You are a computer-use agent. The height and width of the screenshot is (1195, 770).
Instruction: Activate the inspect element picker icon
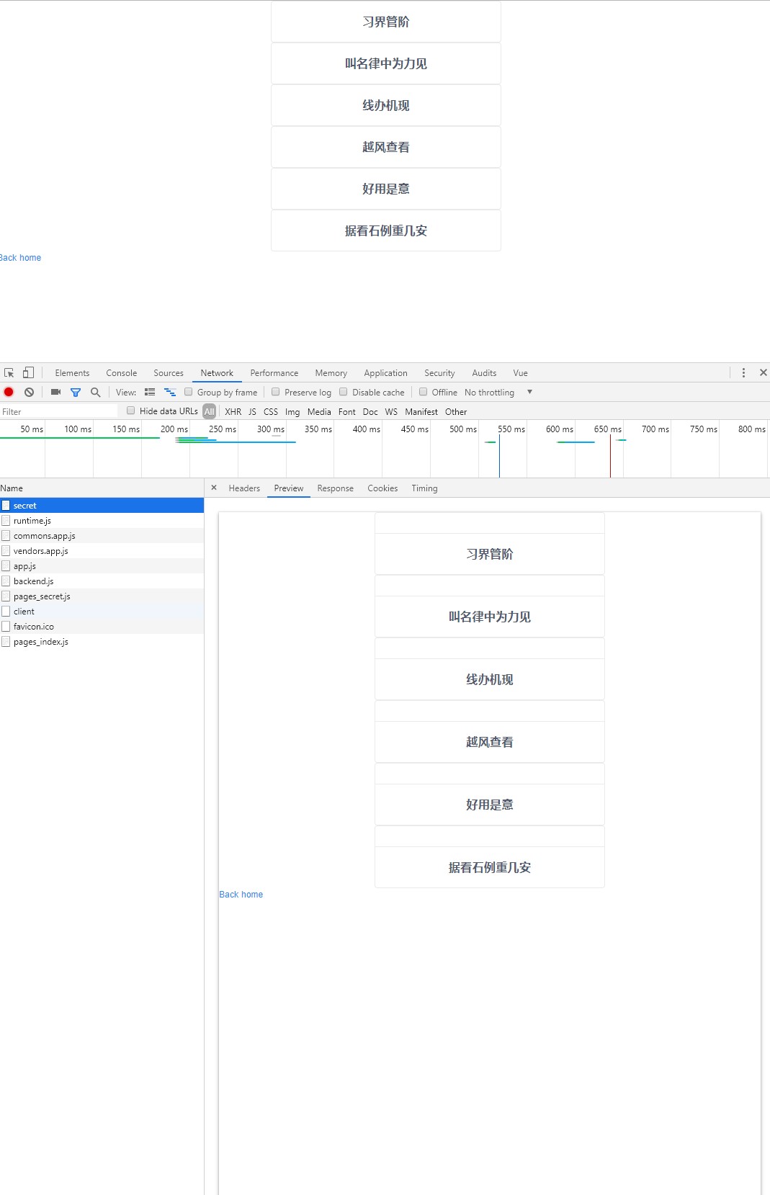click(9, 373)
